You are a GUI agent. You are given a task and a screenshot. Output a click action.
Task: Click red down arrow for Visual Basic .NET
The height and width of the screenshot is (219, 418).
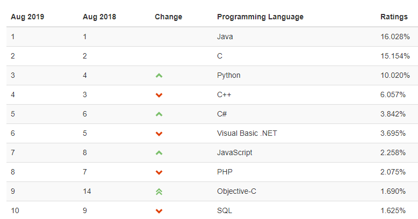pyautogui.click(x=159, y=134)
